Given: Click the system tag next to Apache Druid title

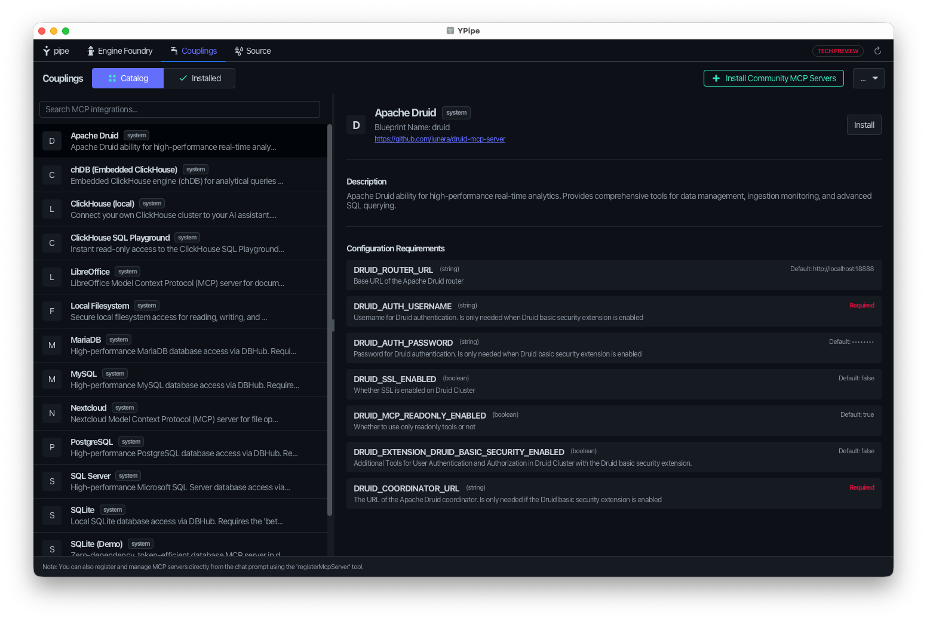Looking at the screenshot, I should tap(456, 113).
